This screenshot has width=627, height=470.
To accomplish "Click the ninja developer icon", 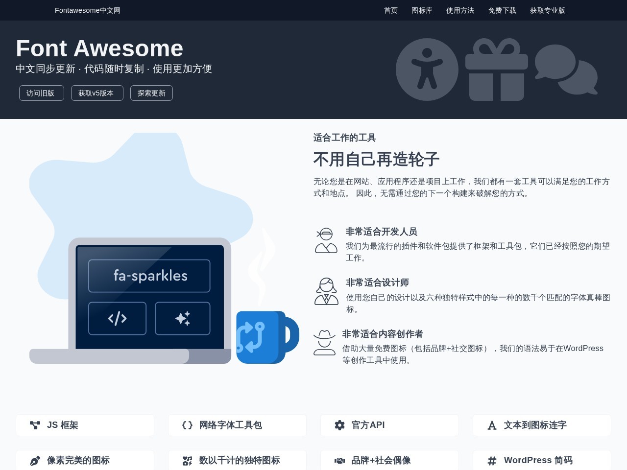I will (326, 240).
